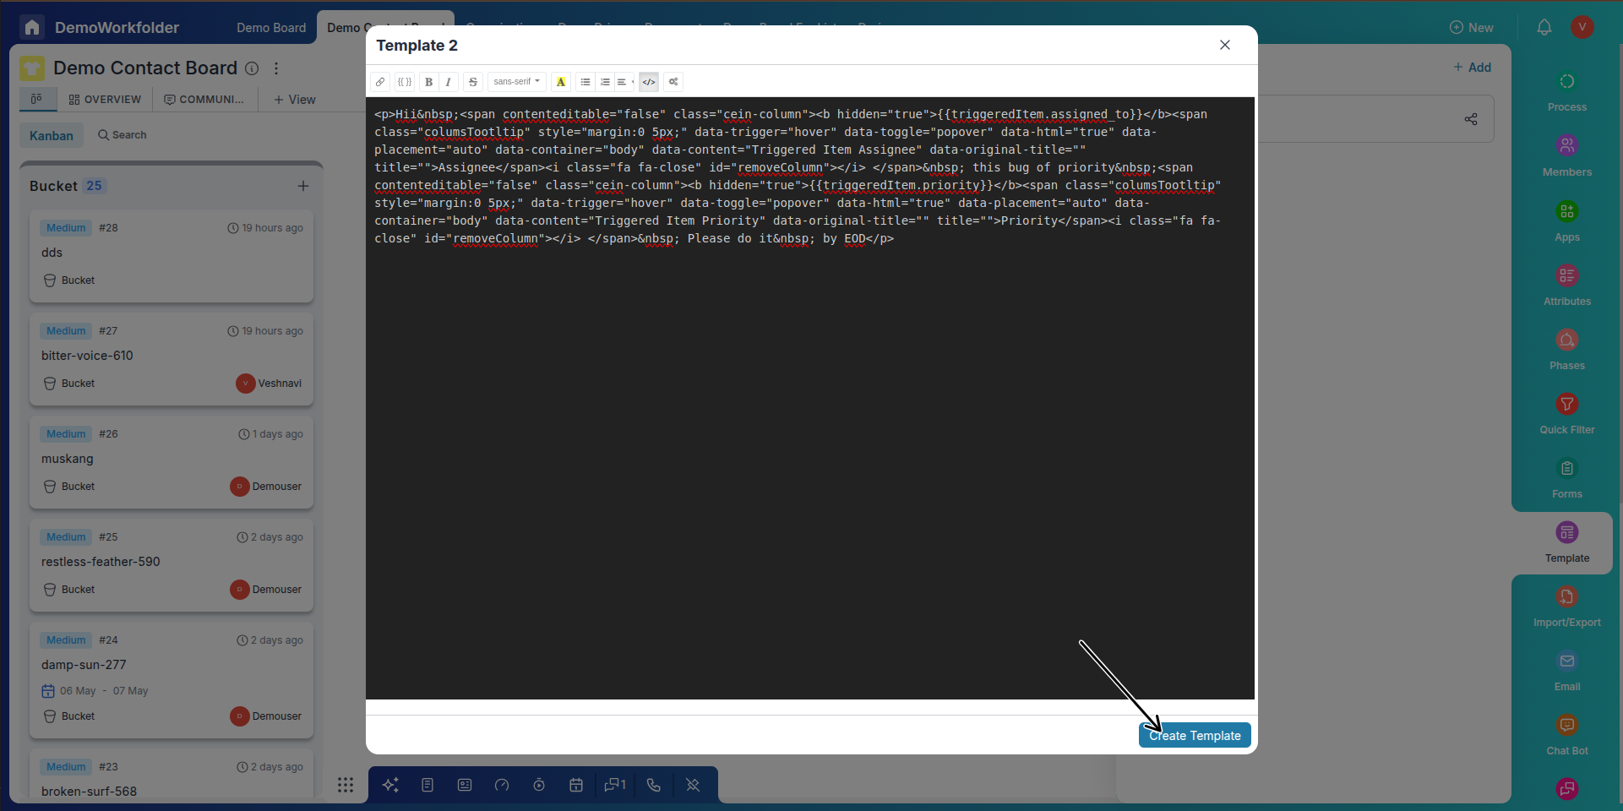Image resolution: width=1623 pixels, height=811 pixels.
Task: Click the New button in the top bar
Action: 1472,28
